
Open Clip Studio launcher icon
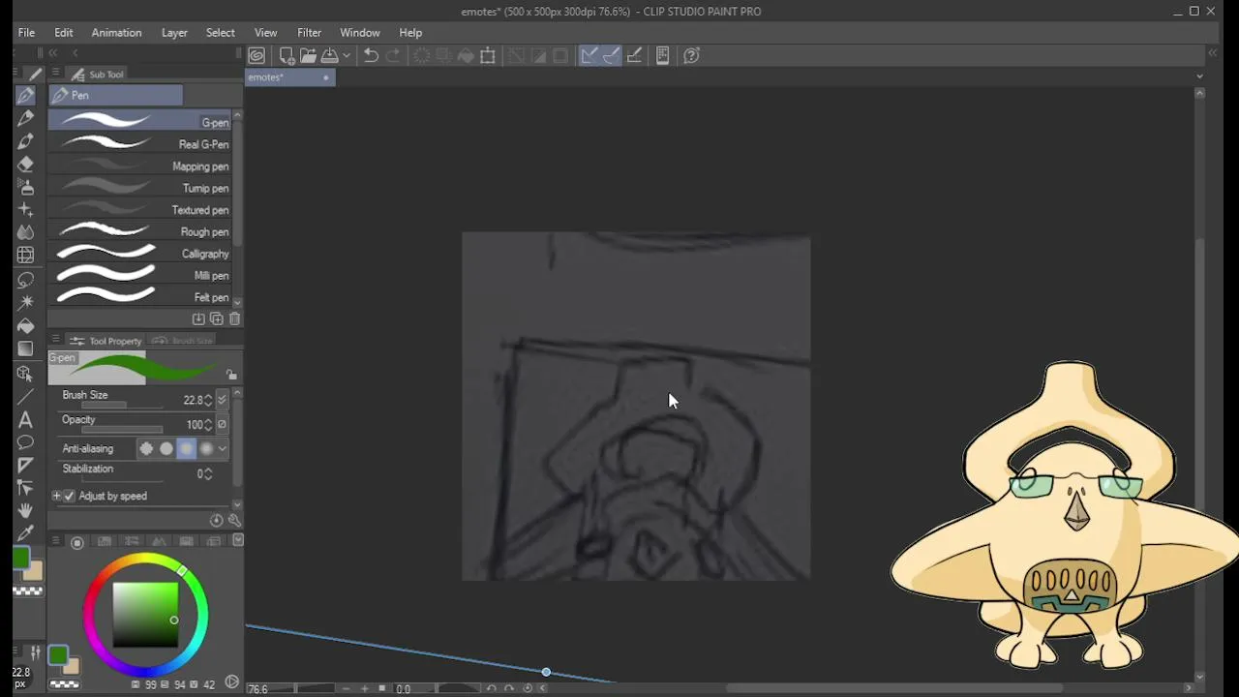coord(257,56)
